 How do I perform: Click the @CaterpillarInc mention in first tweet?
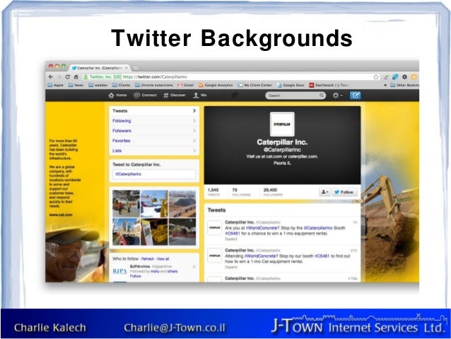click(318, 228)
